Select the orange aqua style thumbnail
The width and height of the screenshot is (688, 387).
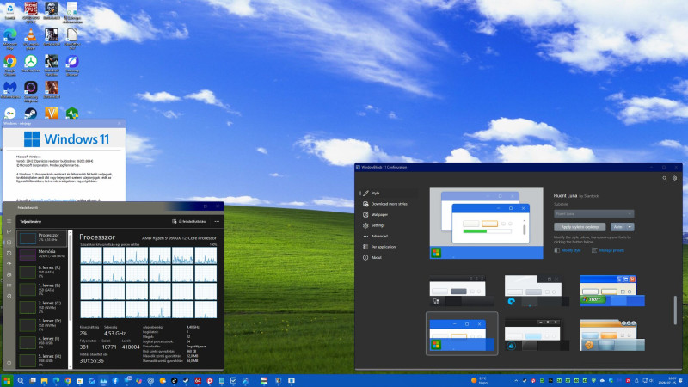(x=612, y=335)
